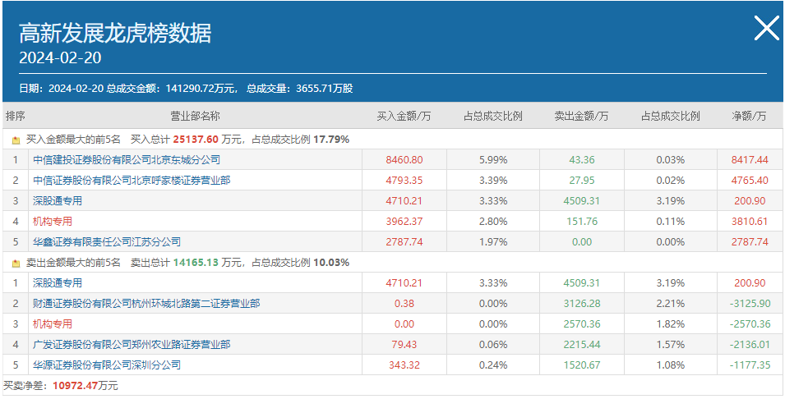This screenshot has width=785, height=399.
Task: Select buy amount 3962.37
Action: (404, 222)
